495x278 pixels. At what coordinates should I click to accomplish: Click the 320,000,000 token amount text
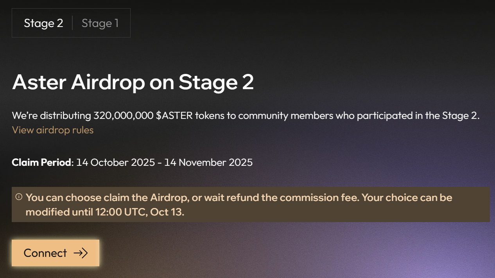pyautogui.click(x=123, y=116)
